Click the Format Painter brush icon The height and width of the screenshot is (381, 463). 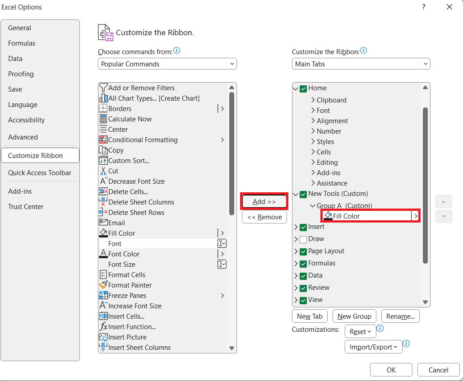103,285
